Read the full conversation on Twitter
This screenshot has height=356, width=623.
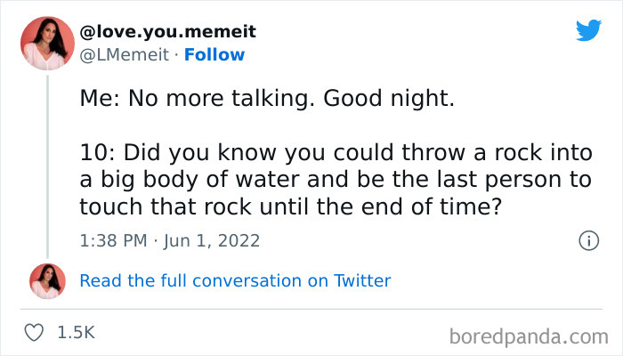pyautogui.click(x=235, y=280)
